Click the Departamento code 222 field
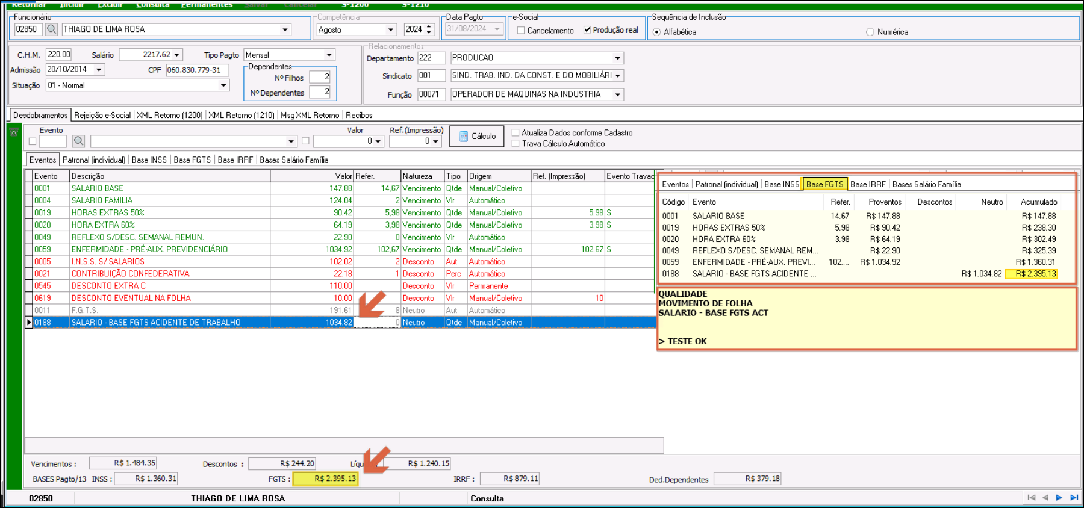 431,58
